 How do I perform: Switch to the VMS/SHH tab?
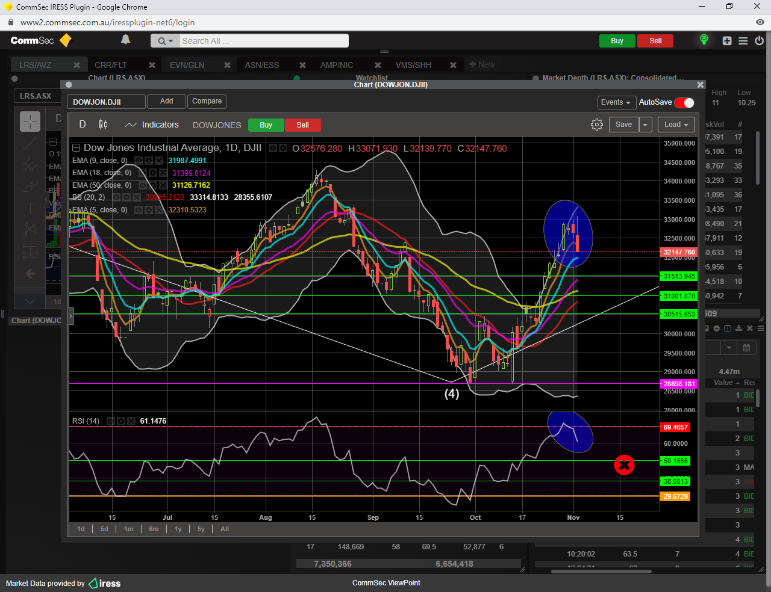click(x=413, y=65)
